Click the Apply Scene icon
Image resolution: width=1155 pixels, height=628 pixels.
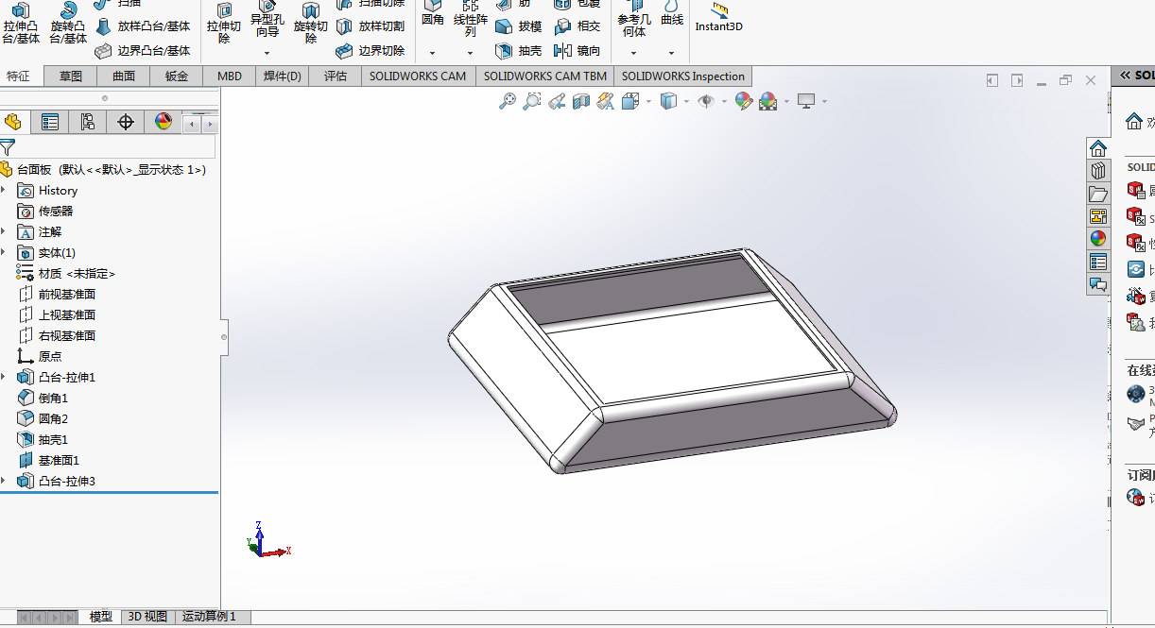tap(767, 101)
